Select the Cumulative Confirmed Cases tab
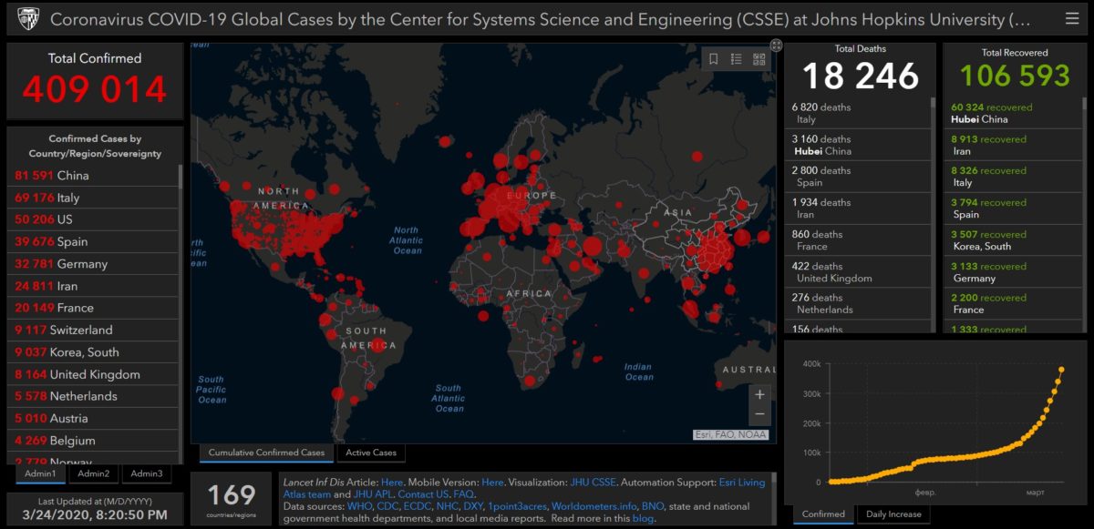 click(x=266, y=453)
